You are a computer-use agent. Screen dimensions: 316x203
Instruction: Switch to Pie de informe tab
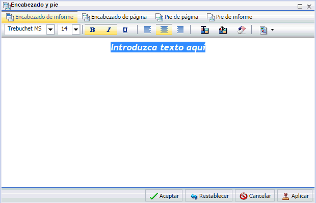click(x=229, y=17)
